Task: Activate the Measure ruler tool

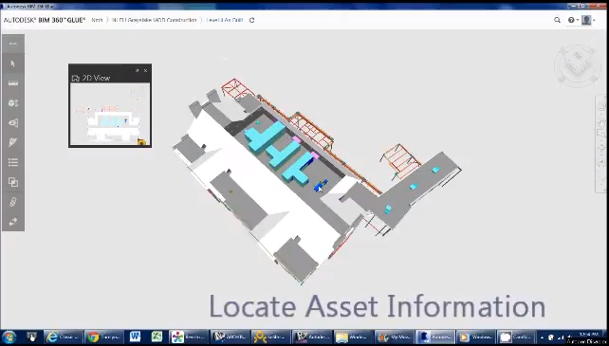Action: coord(13,83)
